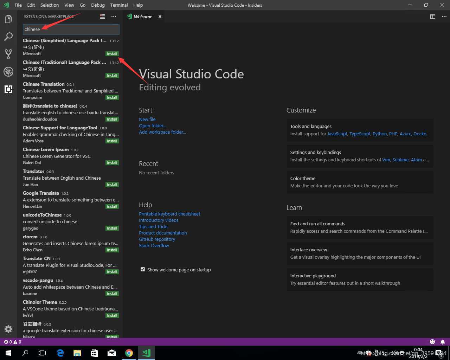Viewport: 450px width, 360px height.
Task: Open the Explorer view in activity bar
Action: pyautogui.click(x=8, y=19)
